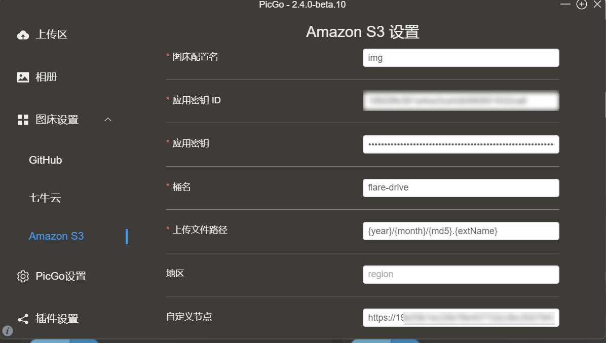Click the album picture icon

23,78
